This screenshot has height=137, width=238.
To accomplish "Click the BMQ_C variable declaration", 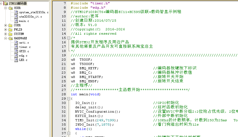I will 82,73.
